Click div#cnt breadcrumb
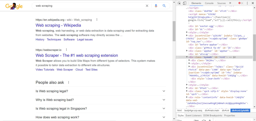Image resolution: width=256 pixels, height=121 pixels. click(x=225, y=110)
